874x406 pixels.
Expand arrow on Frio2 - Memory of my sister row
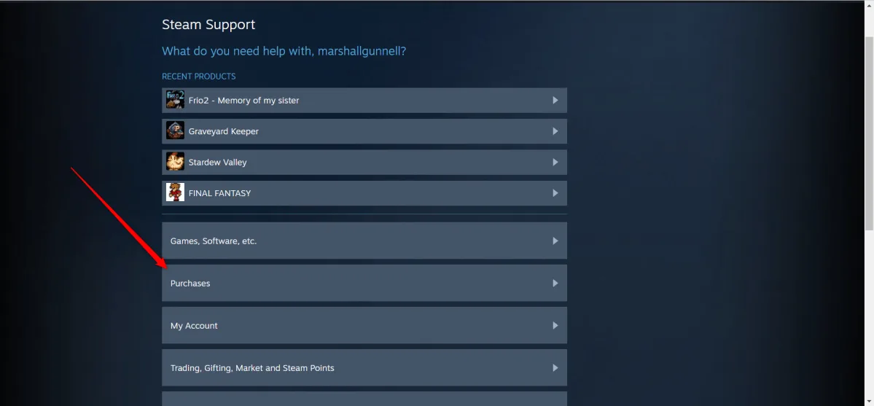555,101
